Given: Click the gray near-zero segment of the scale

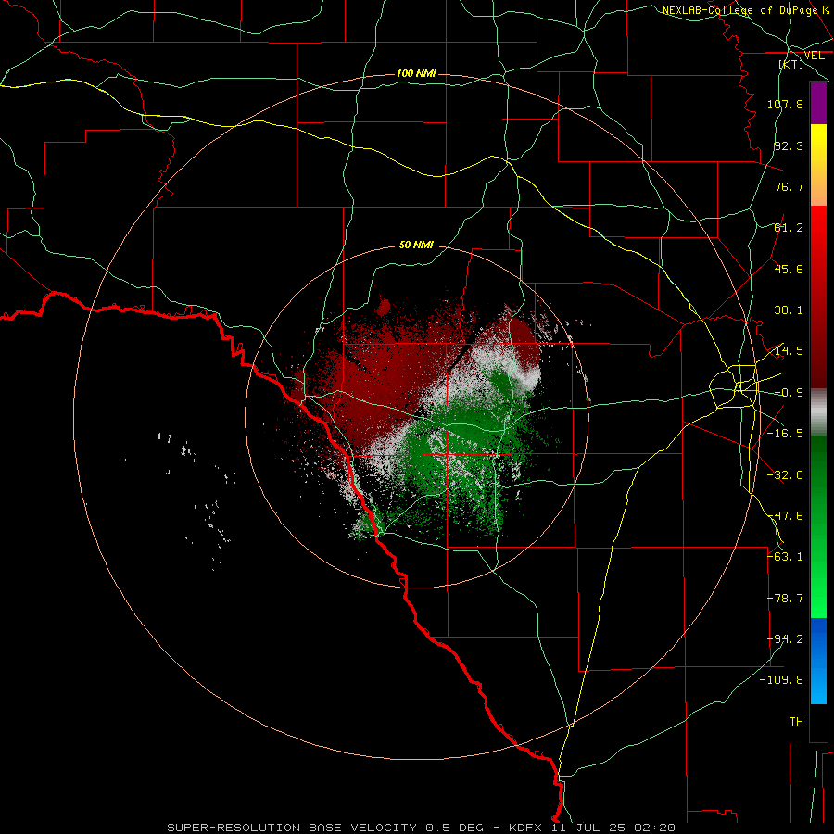Looking at the screenshot, I should click(818, 412).
